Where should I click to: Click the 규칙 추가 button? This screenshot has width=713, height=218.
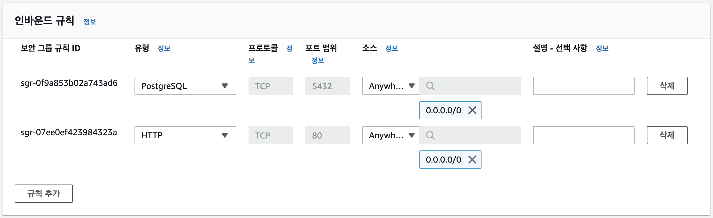pos(44,194)
